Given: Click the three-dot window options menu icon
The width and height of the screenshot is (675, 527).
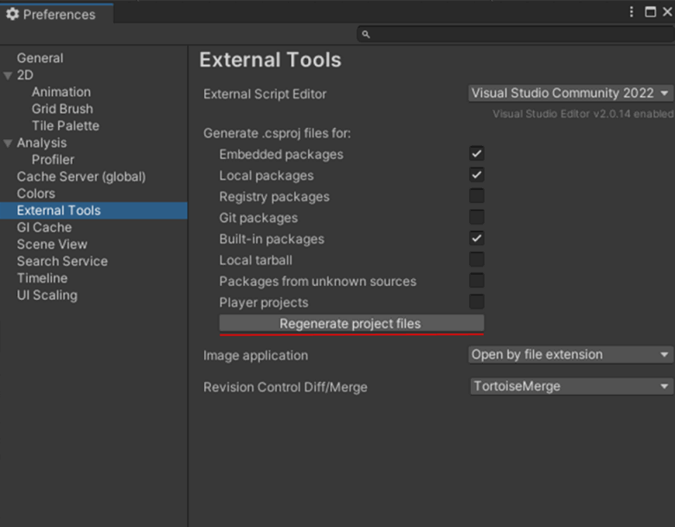Looking at the screenshot, I should tap(633, 12).
